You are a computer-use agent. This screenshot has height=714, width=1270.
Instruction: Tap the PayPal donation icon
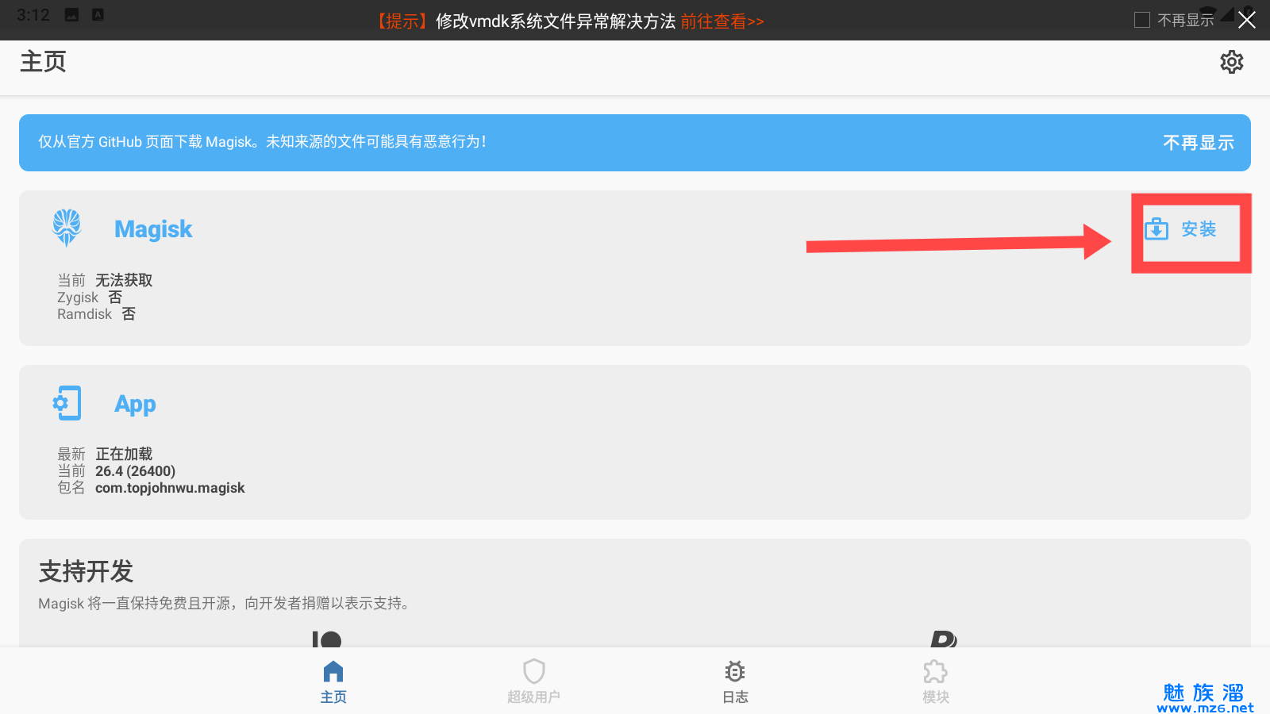click(943, 639)
